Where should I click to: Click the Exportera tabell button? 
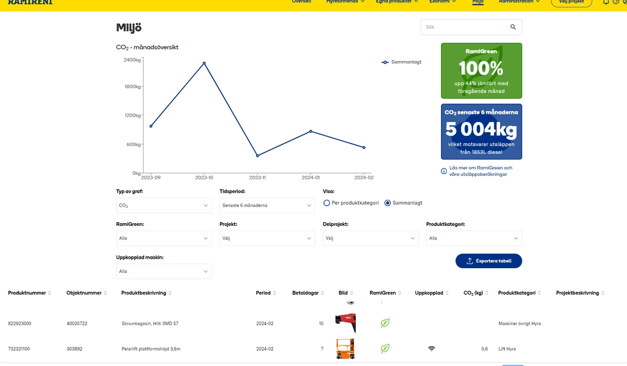click(x=489, y=261)
